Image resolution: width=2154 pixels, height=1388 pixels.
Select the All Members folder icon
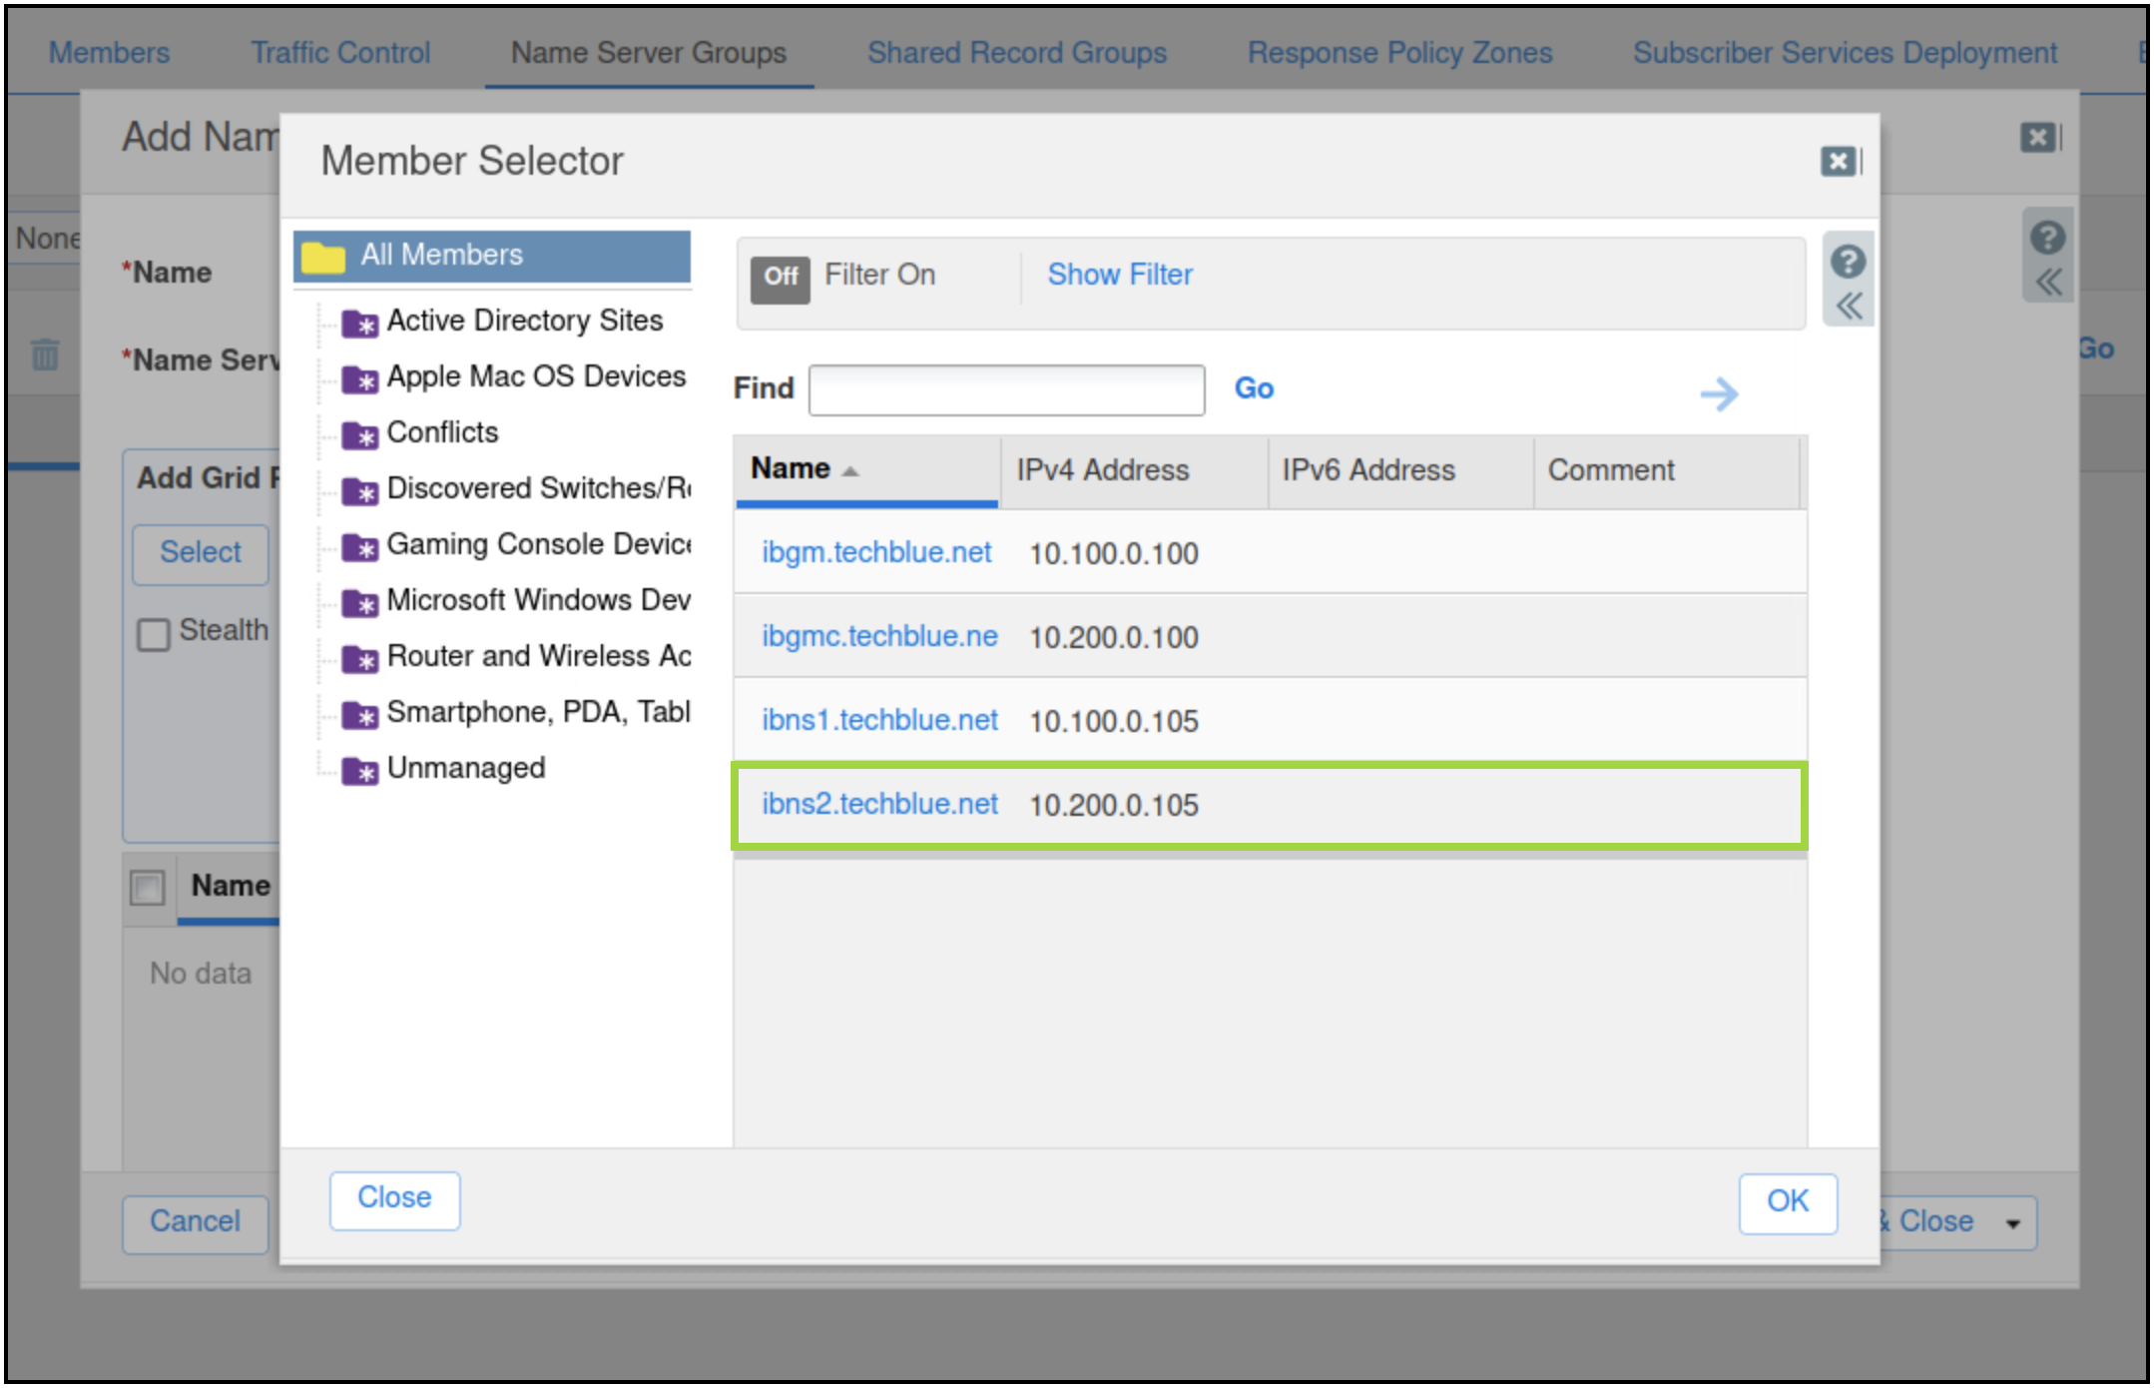click(x=323, y=256)
